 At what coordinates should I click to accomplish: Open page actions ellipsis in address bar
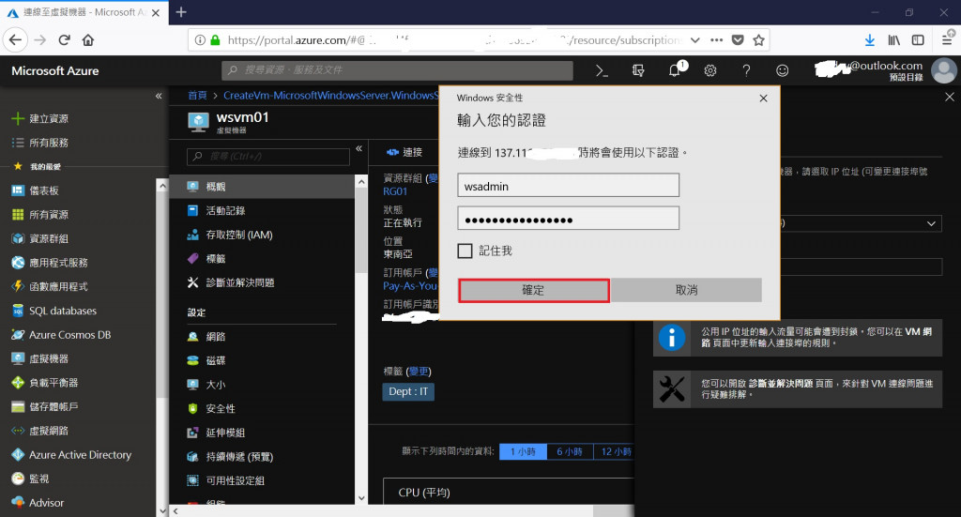(x=716, y=40)
